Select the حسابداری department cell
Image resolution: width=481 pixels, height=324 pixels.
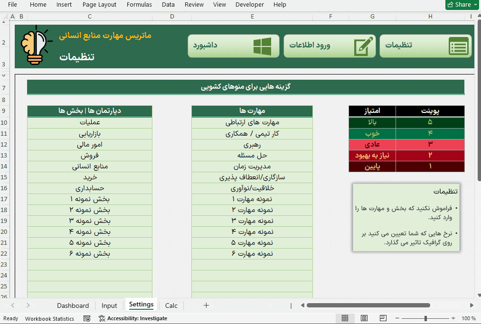(x=90, y=188)
